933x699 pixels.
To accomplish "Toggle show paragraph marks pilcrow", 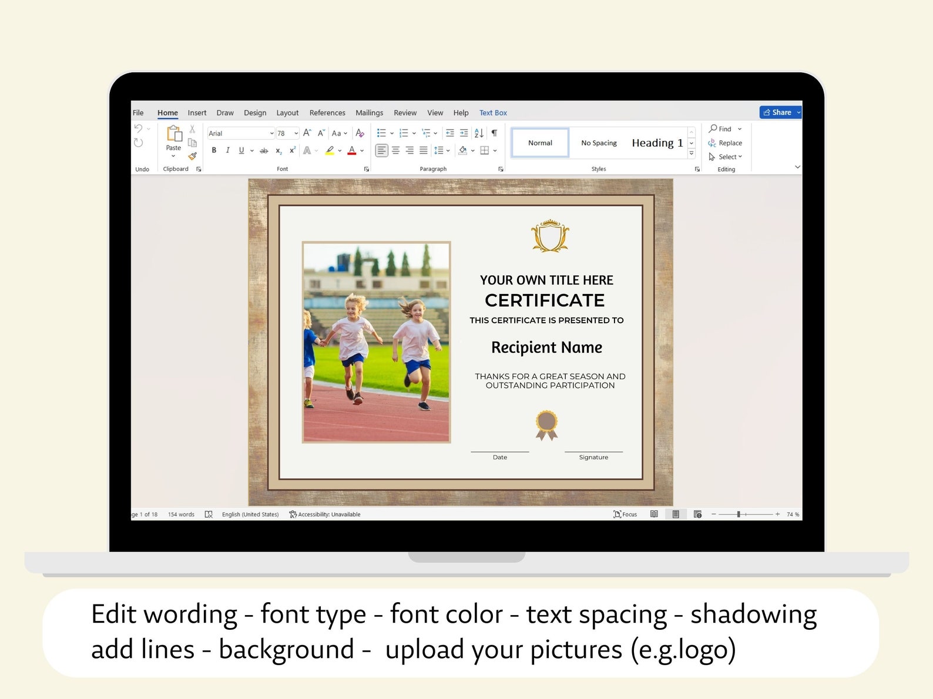I will coord(494,133).
